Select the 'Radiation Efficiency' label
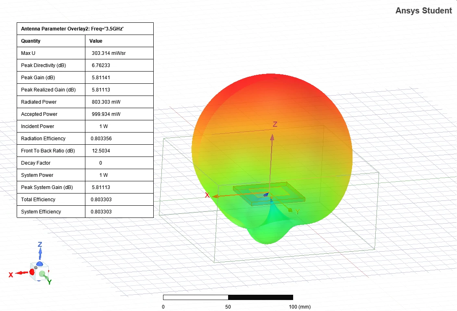The image size is (457, 311). (43, 139)
